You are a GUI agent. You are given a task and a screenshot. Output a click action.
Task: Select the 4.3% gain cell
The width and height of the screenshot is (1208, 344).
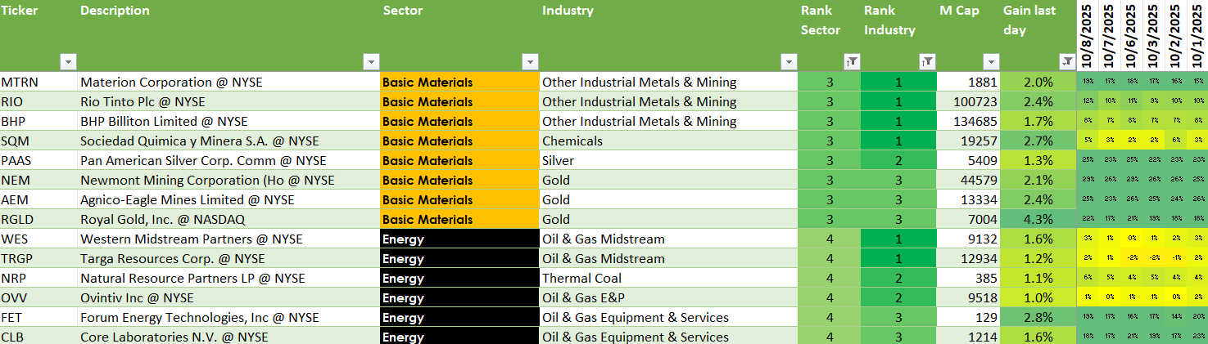1038,219
